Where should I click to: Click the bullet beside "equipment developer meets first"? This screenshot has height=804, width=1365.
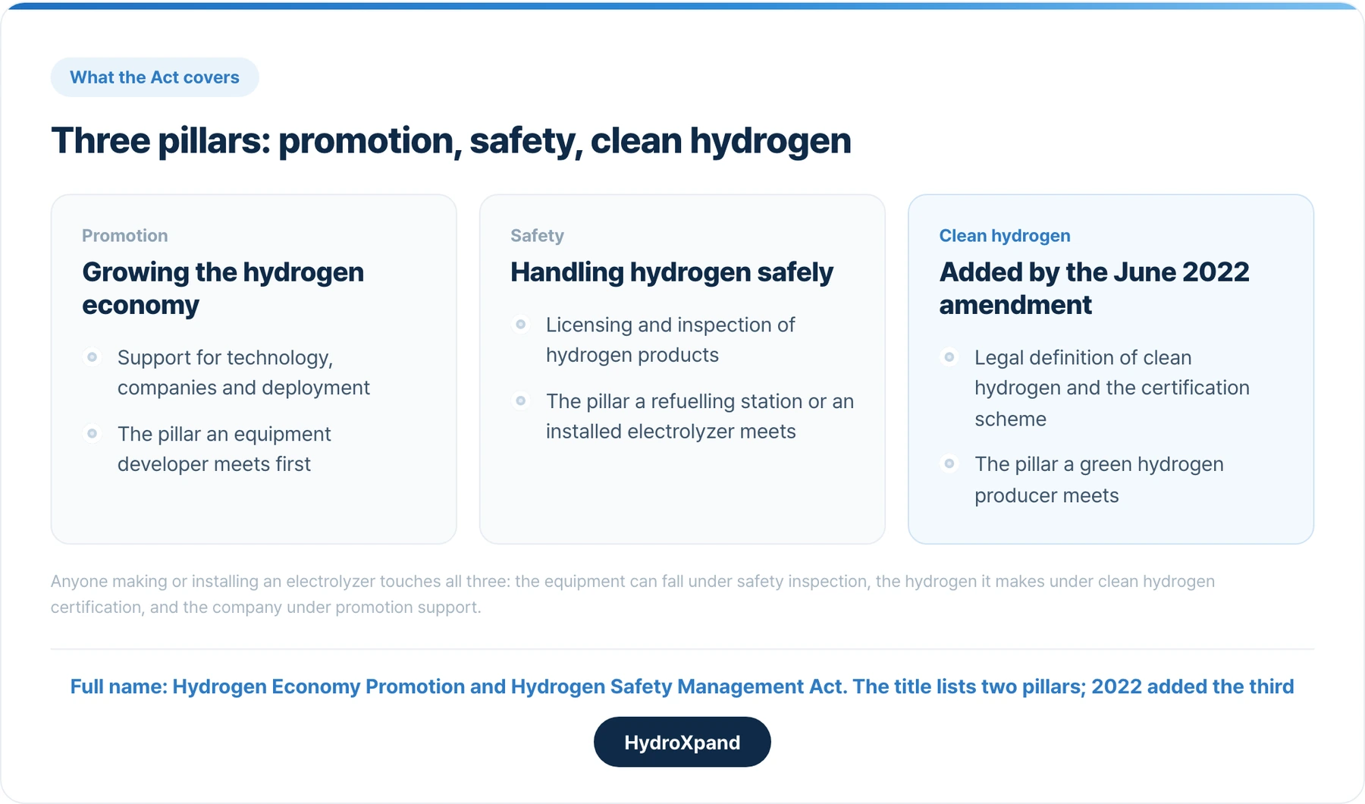pyautogui.click(x=92, y=434)
